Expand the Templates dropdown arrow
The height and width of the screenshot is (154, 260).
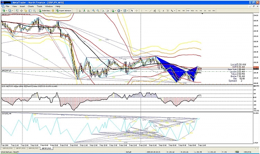tap(127, 11)
